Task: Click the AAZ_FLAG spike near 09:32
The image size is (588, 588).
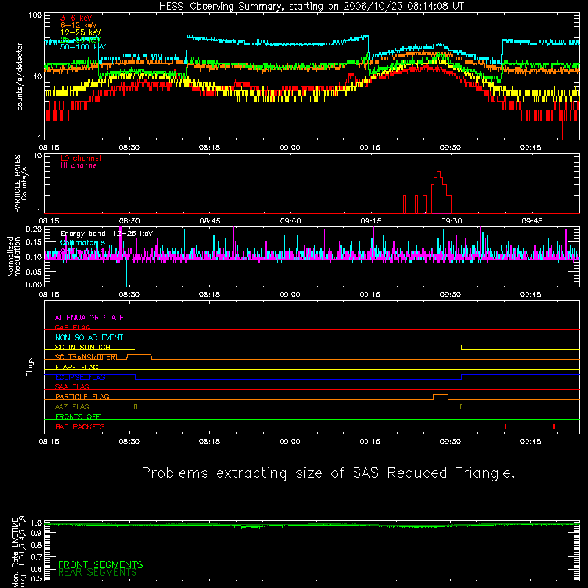Action: click(x=462, y=406)
